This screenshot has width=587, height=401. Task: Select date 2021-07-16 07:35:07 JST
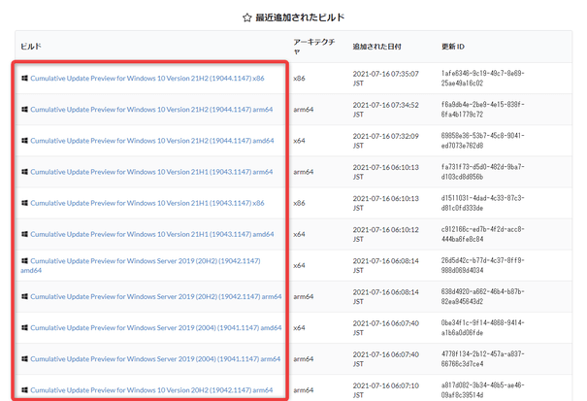pos(385,79)
